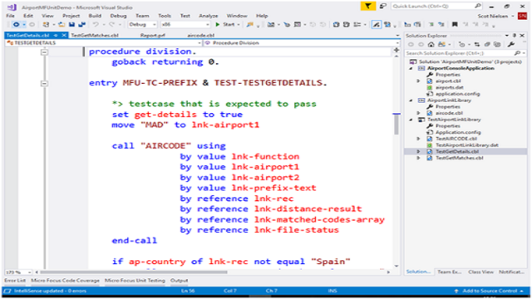Viewport: 532px width, 299px height.
Task: Click the Open File folder icon
Action: pos(62,24)
